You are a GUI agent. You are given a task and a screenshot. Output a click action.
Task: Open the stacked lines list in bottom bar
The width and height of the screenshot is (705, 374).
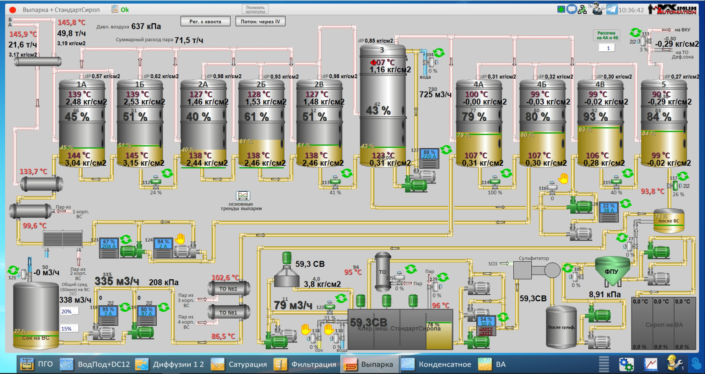click(604, 364)
